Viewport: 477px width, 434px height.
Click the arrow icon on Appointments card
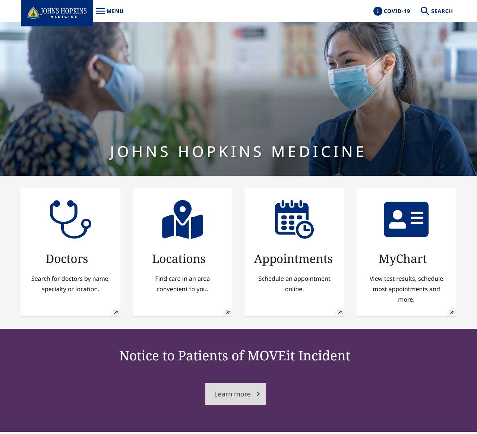pyautogui.click(x=339, y=312)
